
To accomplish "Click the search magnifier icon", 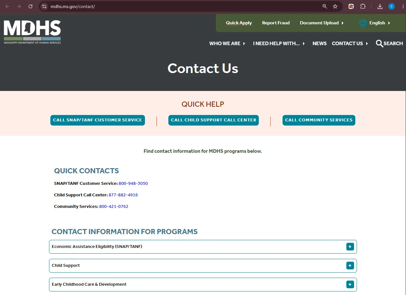I will (379, 44).
